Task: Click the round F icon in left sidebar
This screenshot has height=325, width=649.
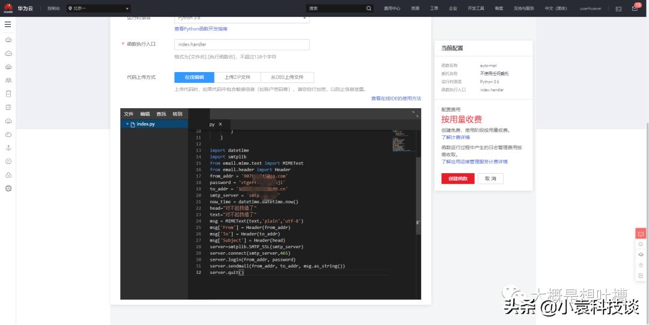Action: (x=8, y=161)
